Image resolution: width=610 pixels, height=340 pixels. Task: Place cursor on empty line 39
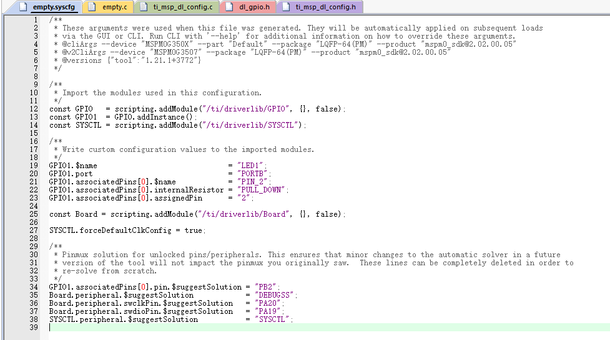[x=329, y=328]
